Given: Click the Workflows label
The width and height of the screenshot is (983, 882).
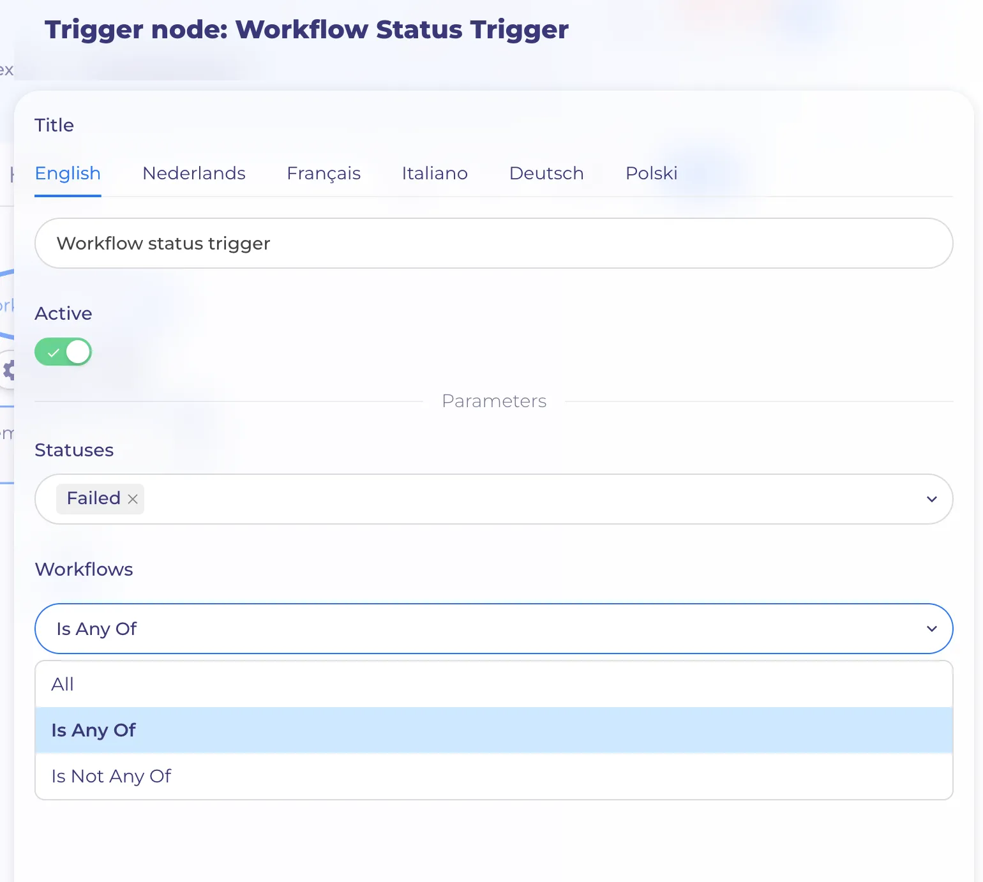Looking at the screenshot, I should (84, 569).
